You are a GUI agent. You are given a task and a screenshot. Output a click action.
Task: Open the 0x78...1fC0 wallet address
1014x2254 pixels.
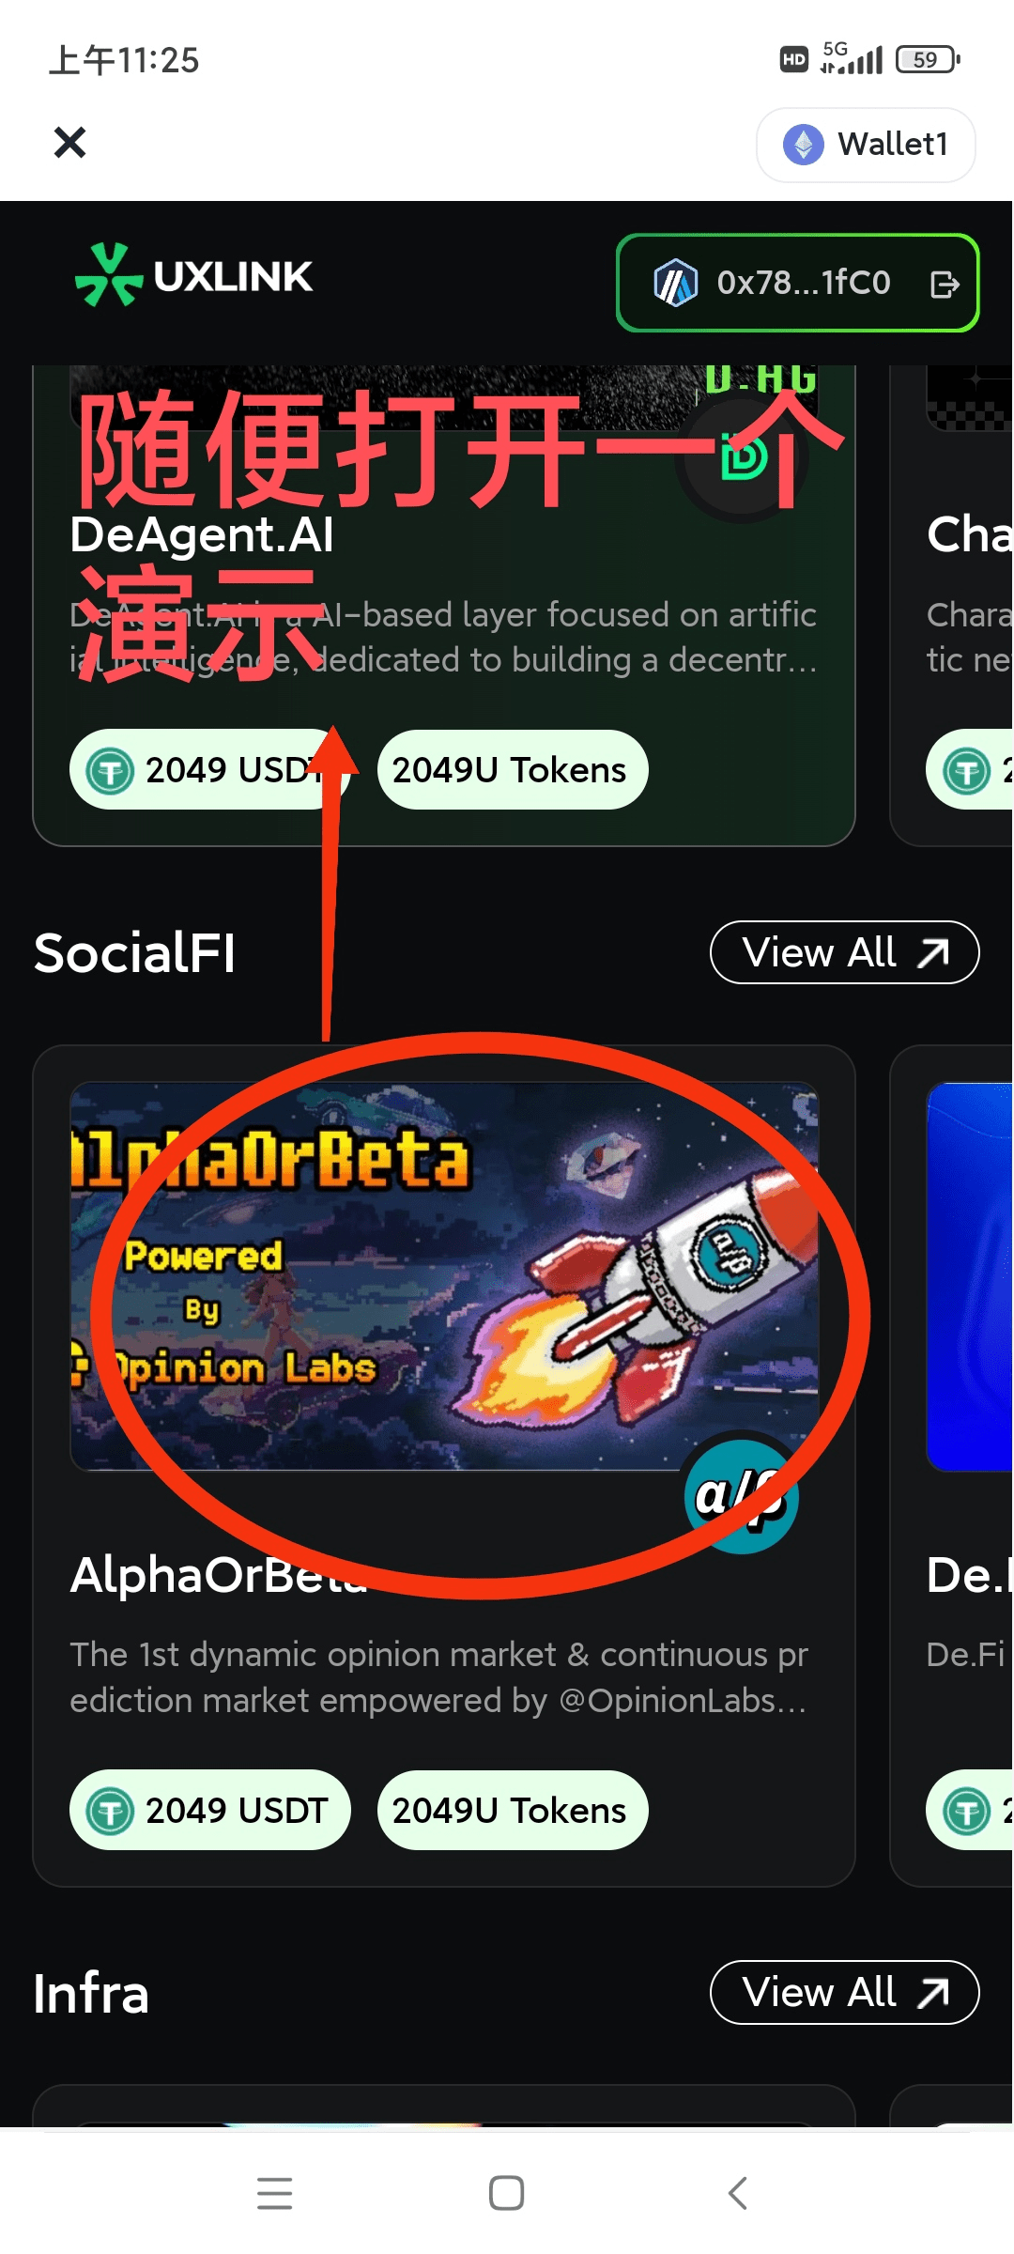tap(804, 283)
